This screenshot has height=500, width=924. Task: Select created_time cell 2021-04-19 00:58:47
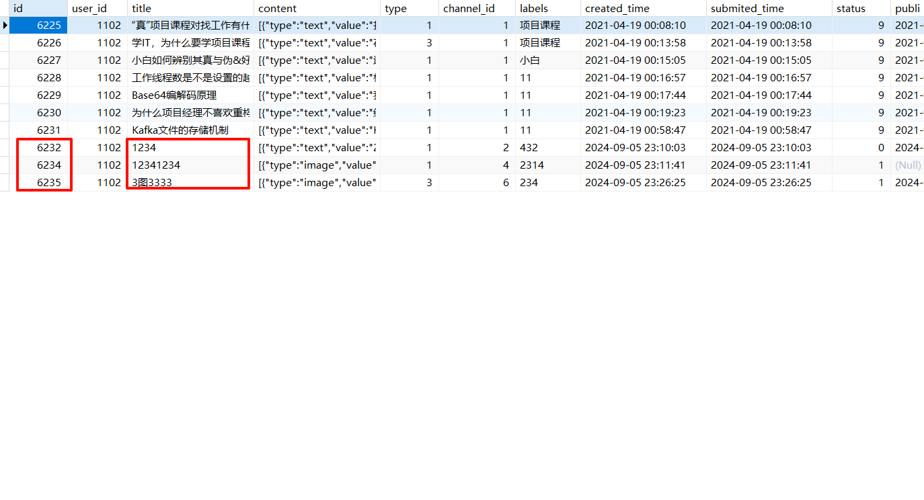point(644,130)
